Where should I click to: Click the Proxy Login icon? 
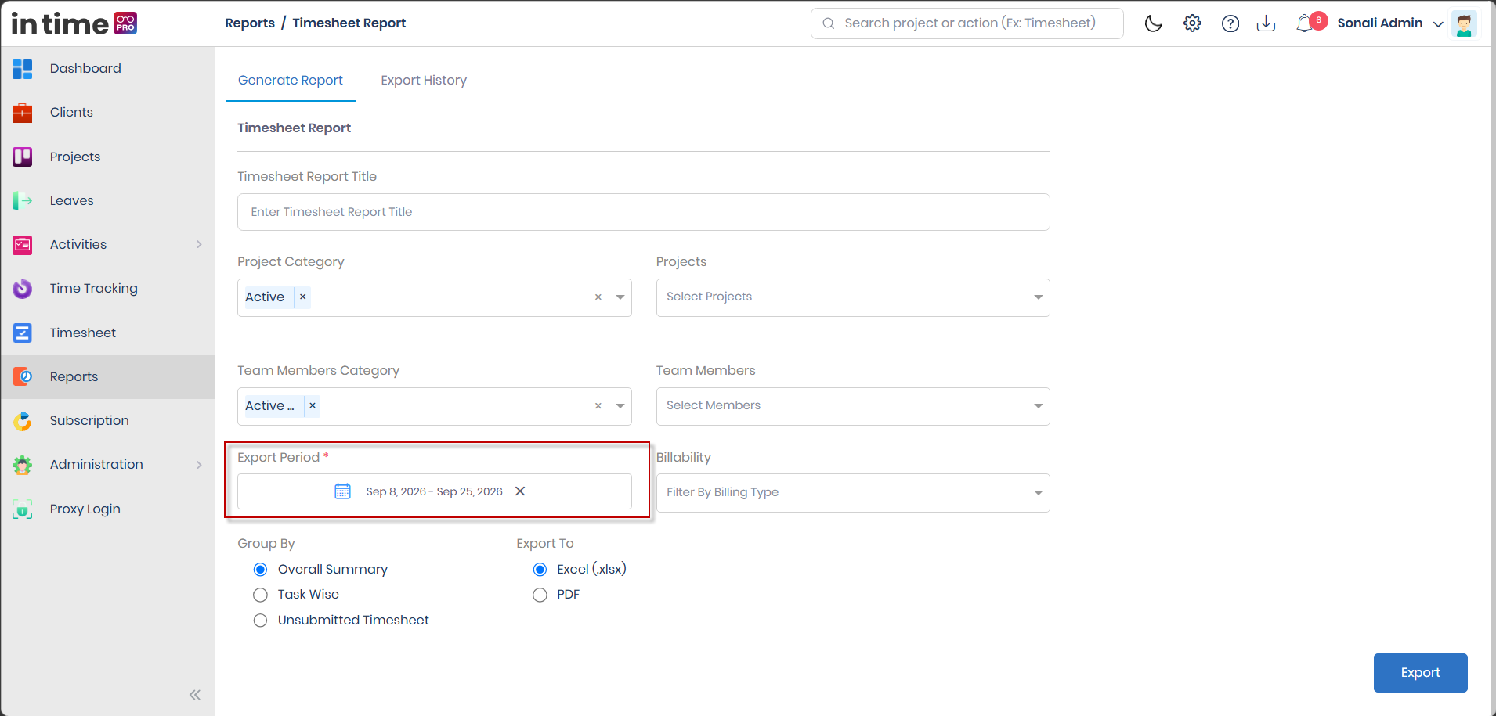[x=23, y=509]
